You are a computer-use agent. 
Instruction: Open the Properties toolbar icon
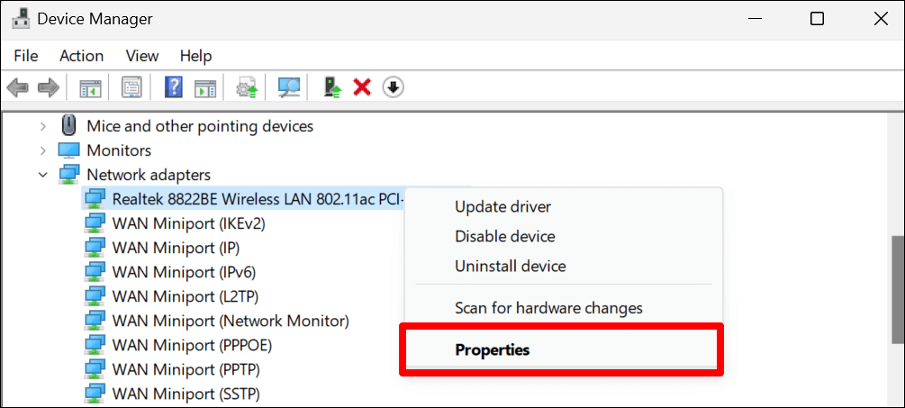(132, 87)
